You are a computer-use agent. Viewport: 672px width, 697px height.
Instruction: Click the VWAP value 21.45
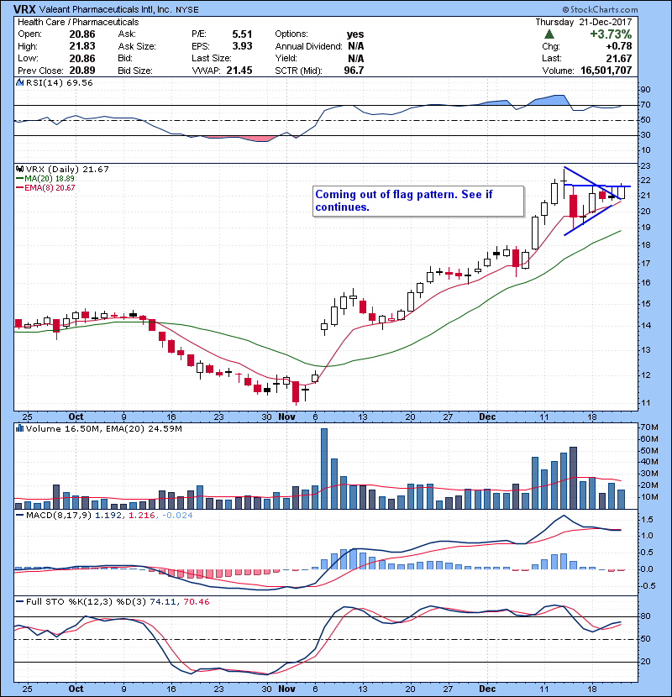(x=239, y=71)
